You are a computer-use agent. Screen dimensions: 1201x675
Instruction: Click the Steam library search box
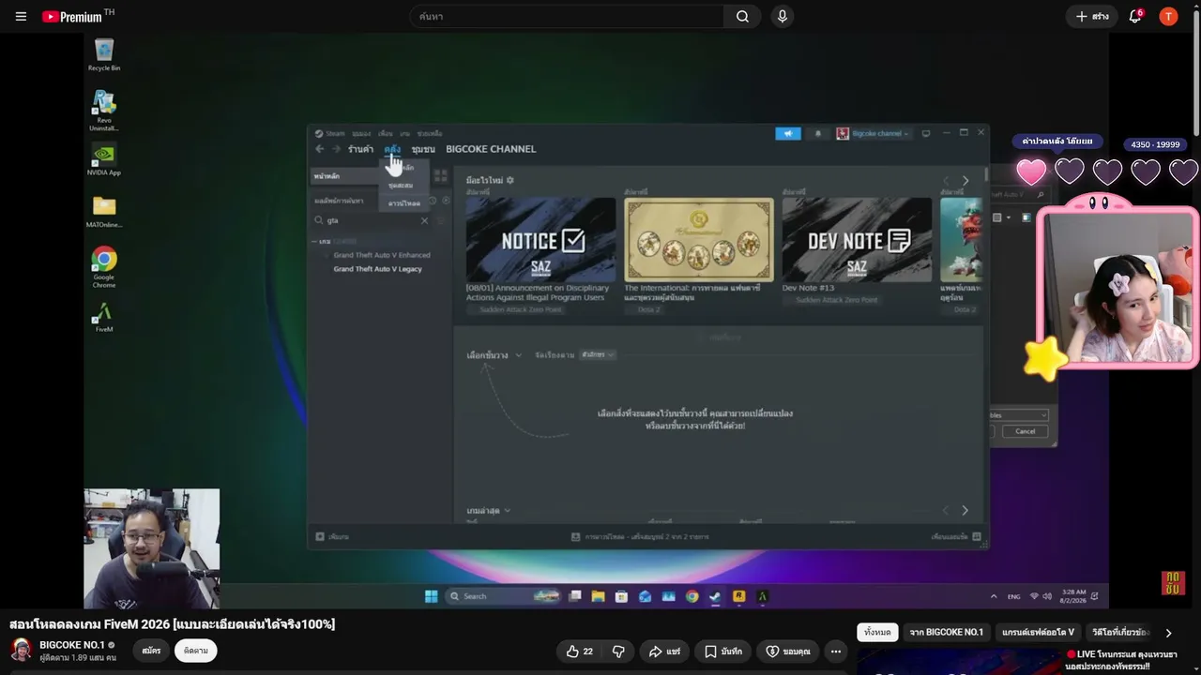coord(372,220)
